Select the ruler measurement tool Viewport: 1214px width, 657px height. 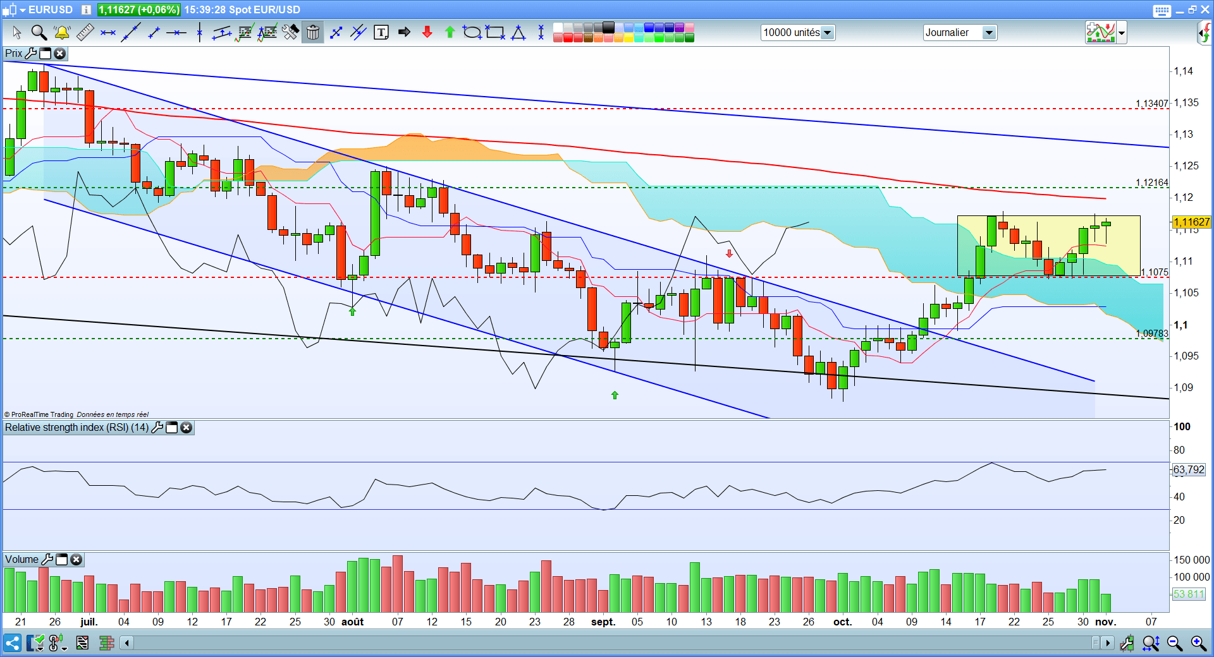pyautogui.click(x=85, y=32)
